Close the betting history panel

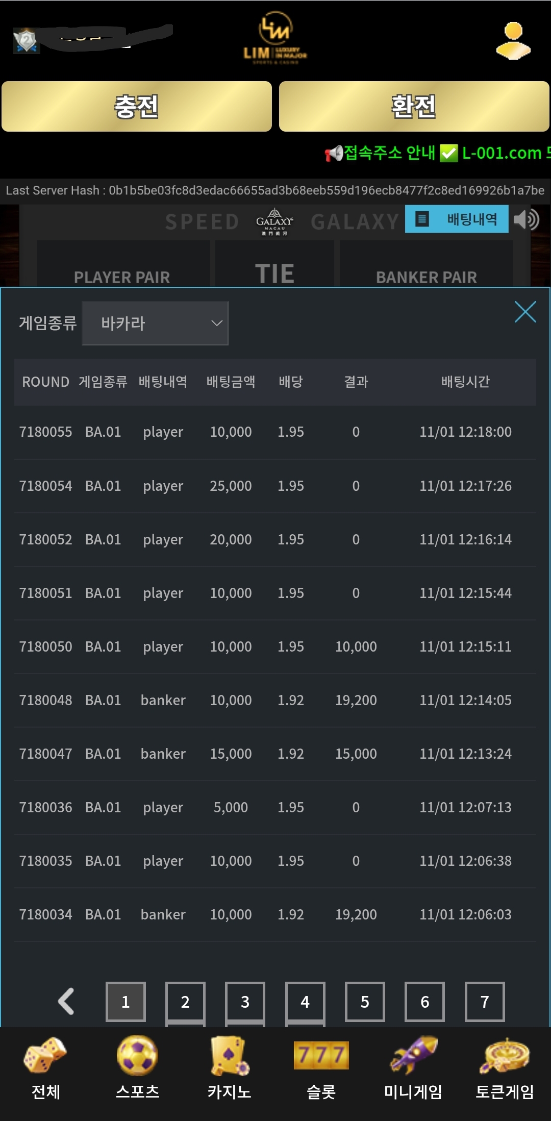[525, 312]
